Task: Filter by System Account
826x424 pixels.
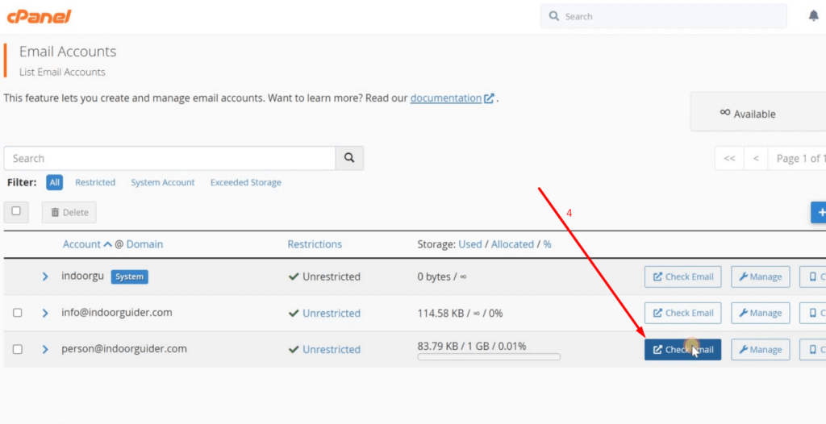Action: [x=163, y=182]
